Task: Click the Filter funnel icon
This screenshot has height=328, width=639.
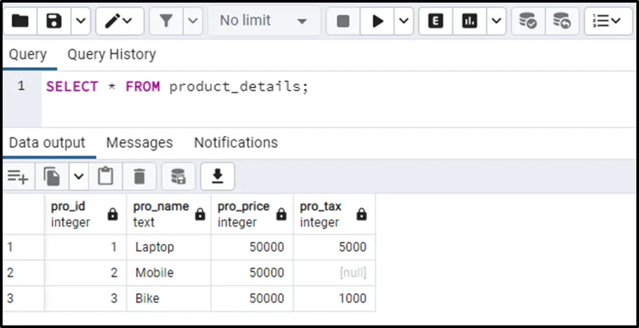Action: tap(166, 21)
